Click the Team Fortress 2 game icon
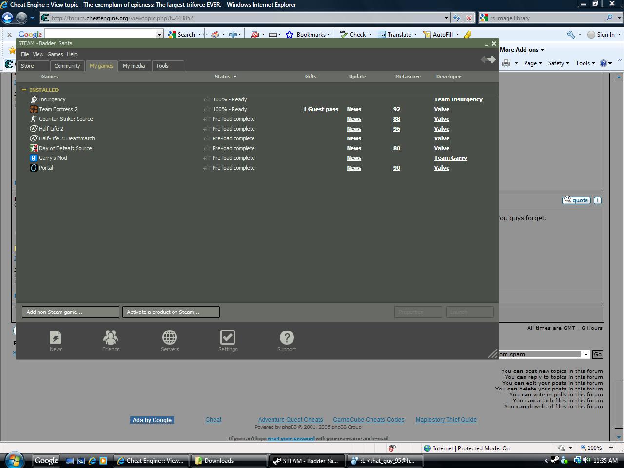 coord(33,109)
